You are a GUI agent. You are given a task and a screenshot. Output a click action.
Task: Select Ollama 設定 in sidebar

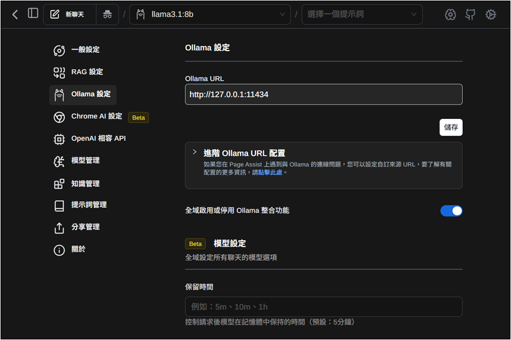[83, 95]
